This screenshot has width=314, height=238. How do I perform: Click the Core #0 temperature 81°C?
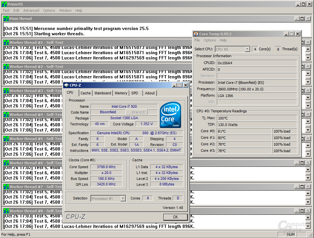pyautogui.click(x=244, y=131)
